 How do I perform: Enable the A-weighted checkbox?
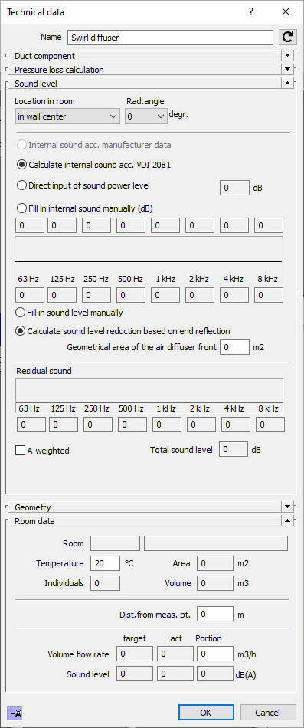pos(21,450)
